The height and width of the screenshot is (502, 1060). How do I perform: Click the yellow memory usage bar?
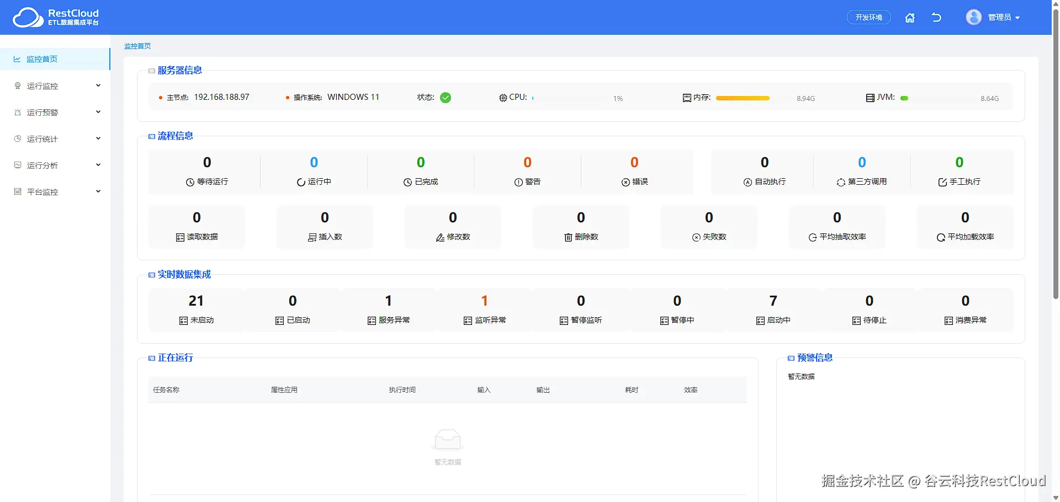[743, 98]
